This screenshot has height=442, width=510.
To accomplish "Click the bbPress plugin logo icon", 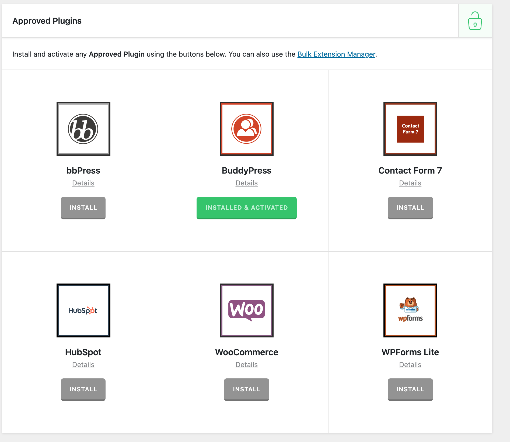I will 83,129.
